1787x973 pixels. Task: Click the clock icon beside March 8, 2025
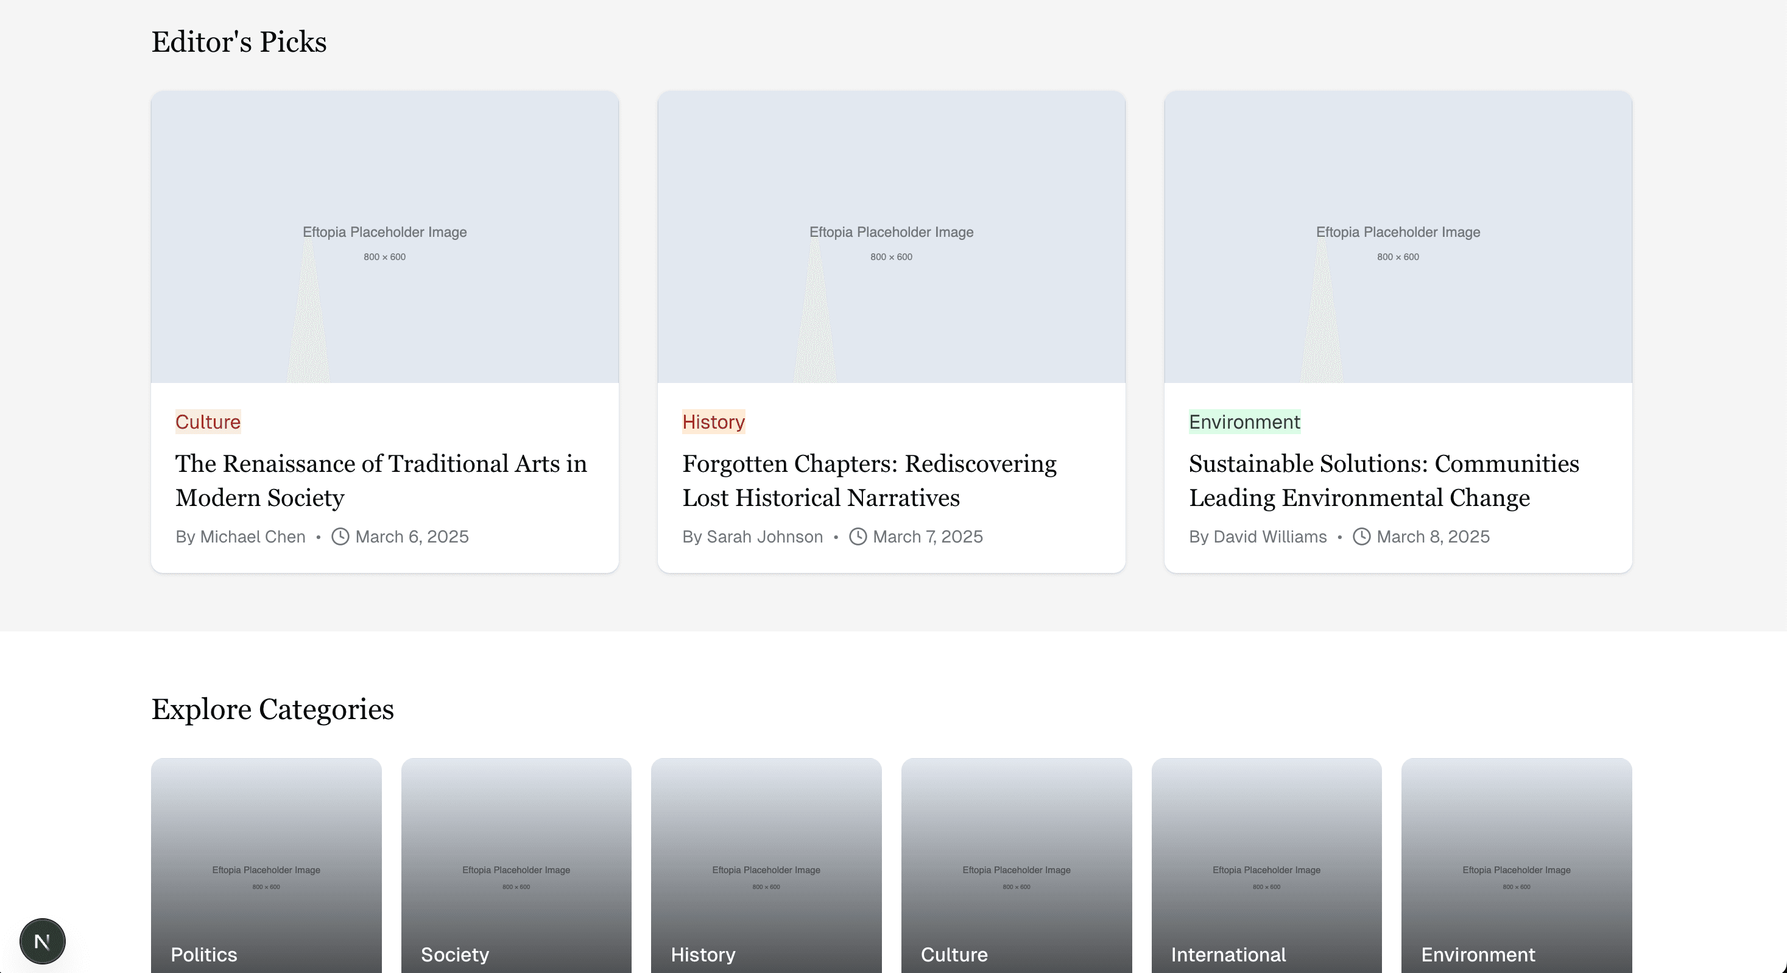[1362, 537]
